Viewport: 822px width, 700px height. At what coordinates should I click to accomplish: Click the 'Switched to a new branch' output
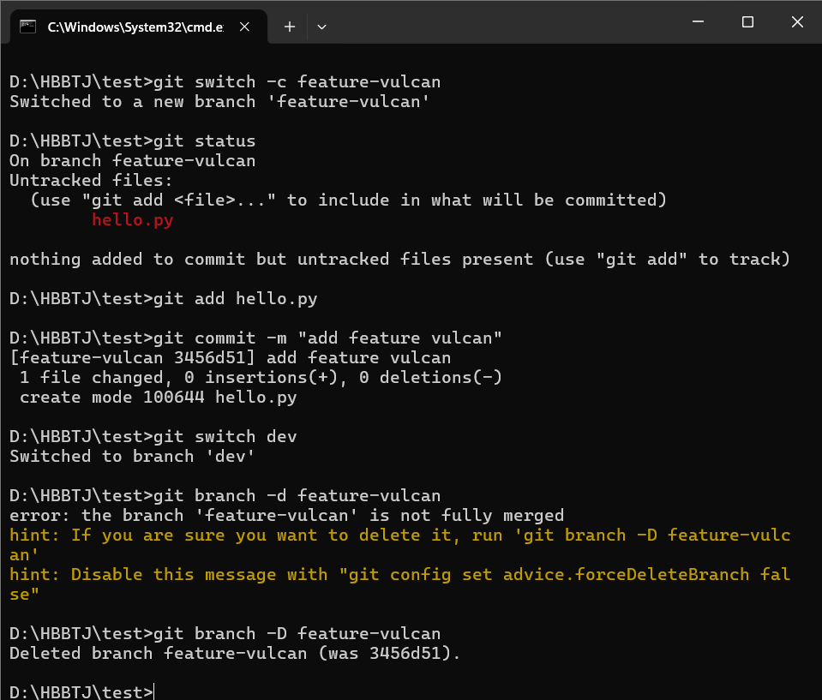tap(219, 102)
